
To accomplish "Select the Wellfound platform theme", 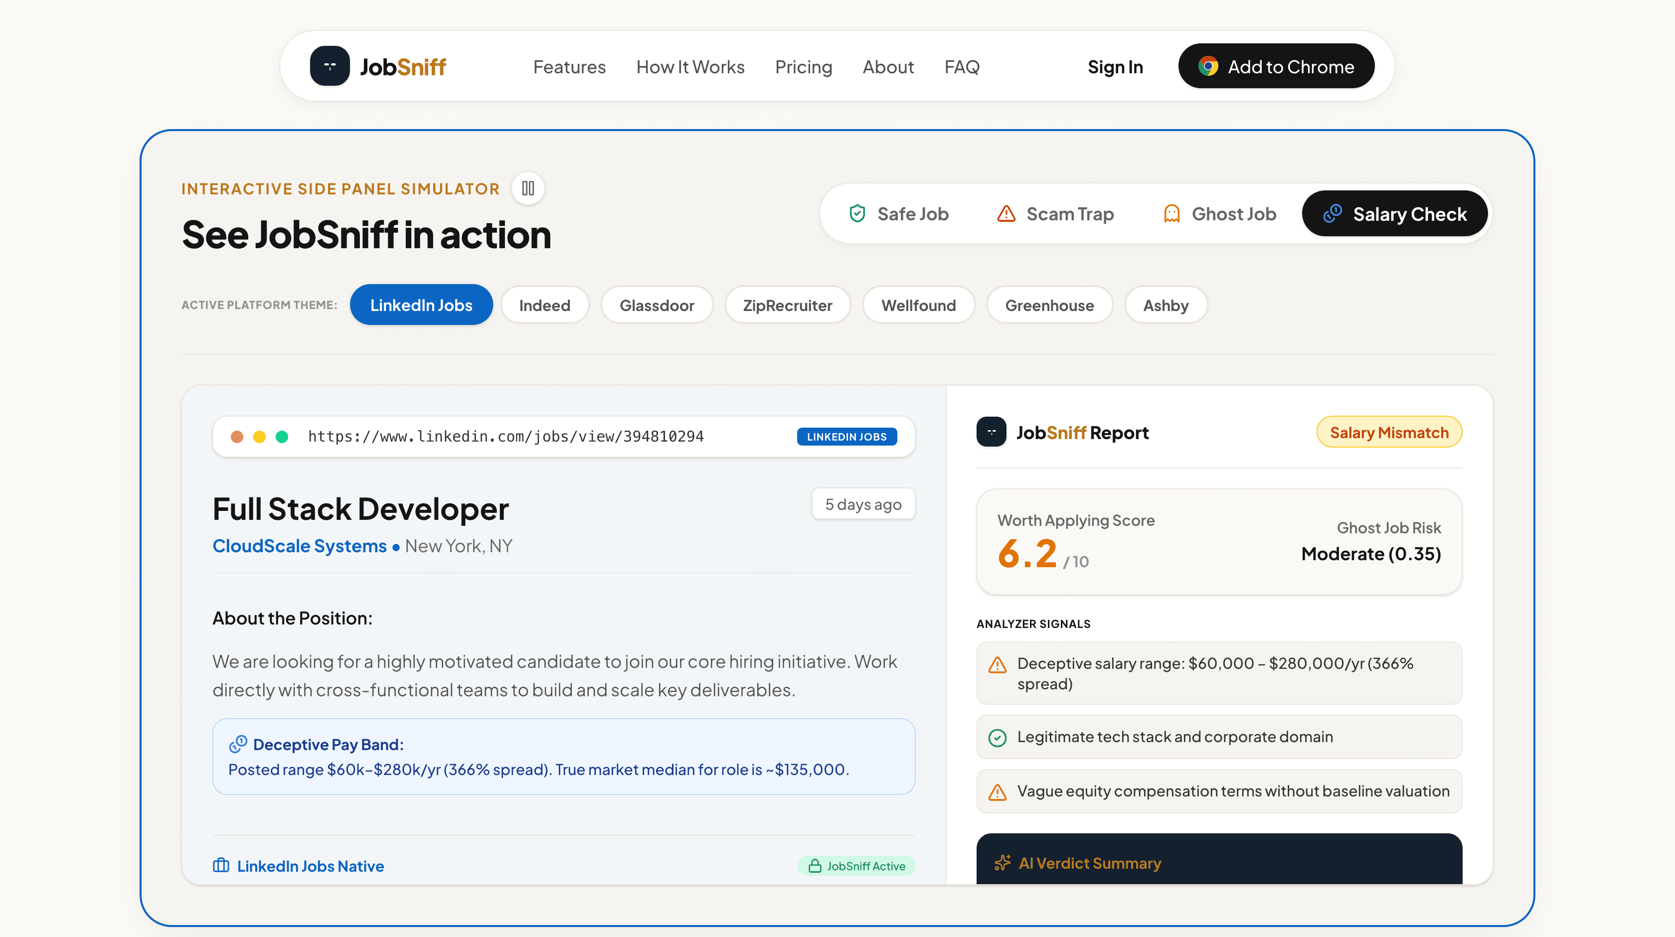I will 918,305.
